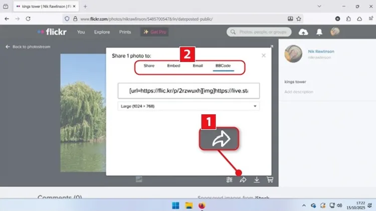376x211 pixels.
Task: Switch to the Share tab
Action: pyautogui.click(x=149, y=66)
